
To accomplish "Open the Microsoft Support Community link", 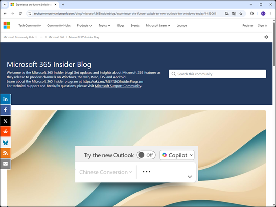I will coord(118,86).
